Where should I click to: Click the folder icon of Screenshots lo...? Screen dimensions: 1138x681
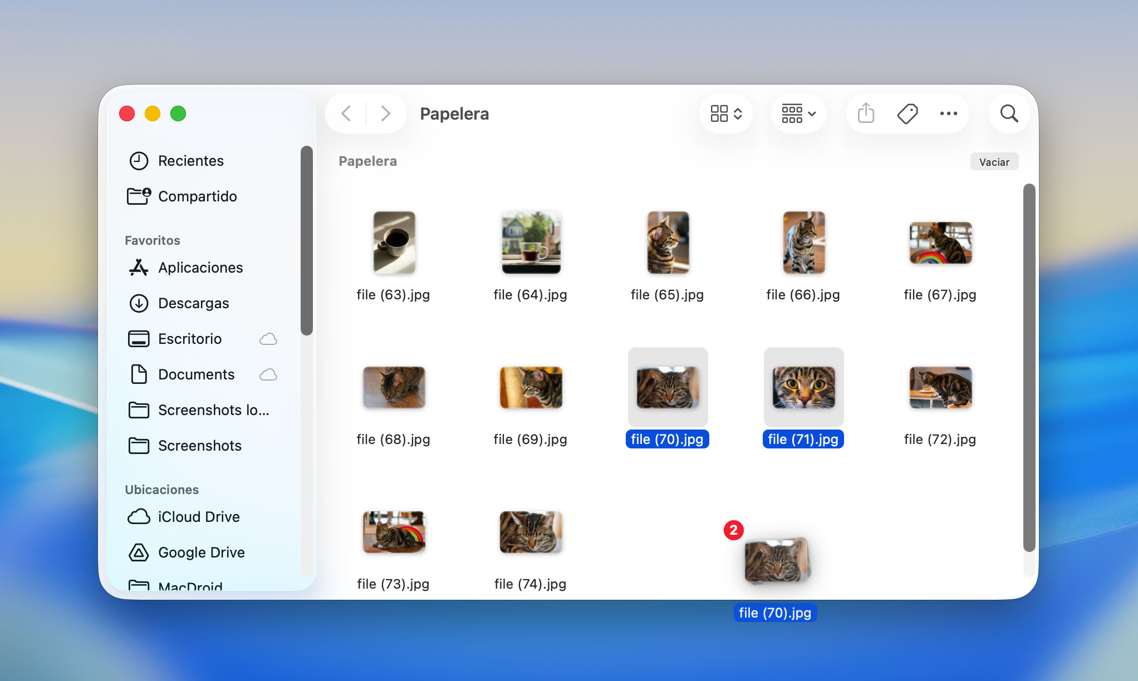(139, 410)
